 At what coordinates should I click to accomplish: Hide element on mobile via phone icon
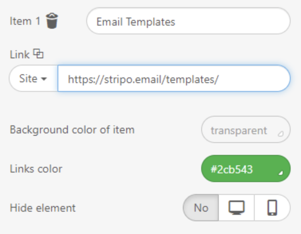coord(272,208)
